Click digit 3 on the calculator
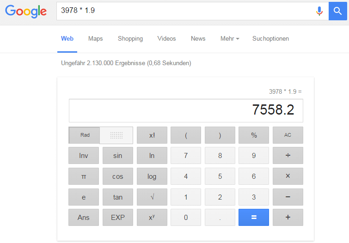The height and width of the screenshot is (243, 349). [254, 197]
